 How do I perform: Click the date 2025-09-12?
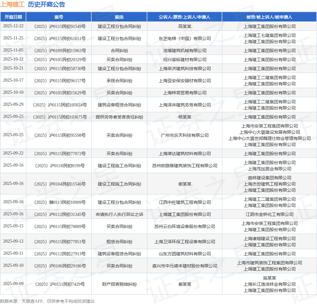coord(13,241)
